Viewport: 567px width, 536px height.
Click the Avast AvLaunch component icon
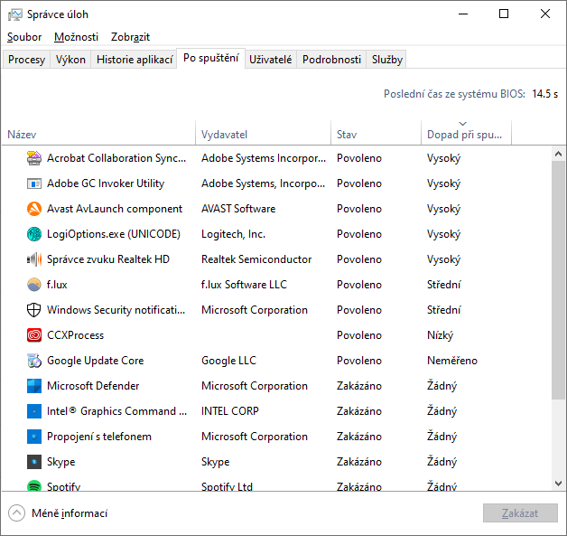(34, 209)
